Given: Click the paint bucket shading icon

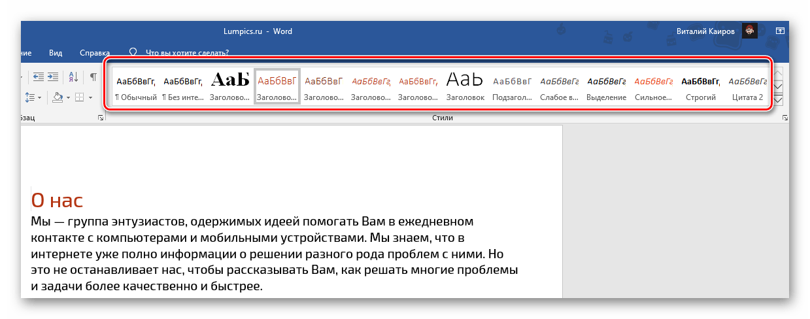Looking at the screenshot, I should coord(57,97).
